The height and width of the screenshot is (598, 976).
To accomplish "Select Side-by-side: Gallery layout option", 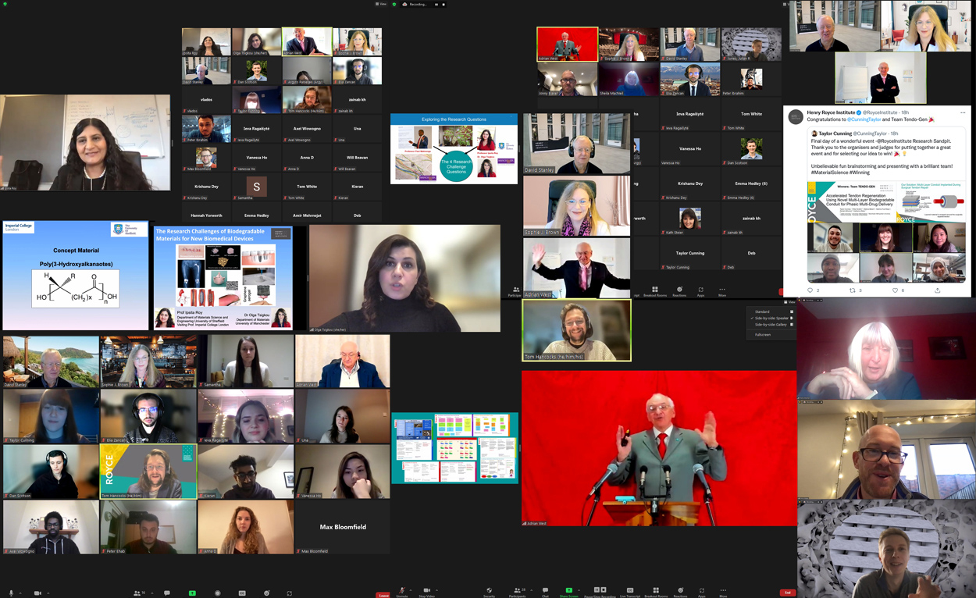I will pyautogui.click(x=771, y=325).
